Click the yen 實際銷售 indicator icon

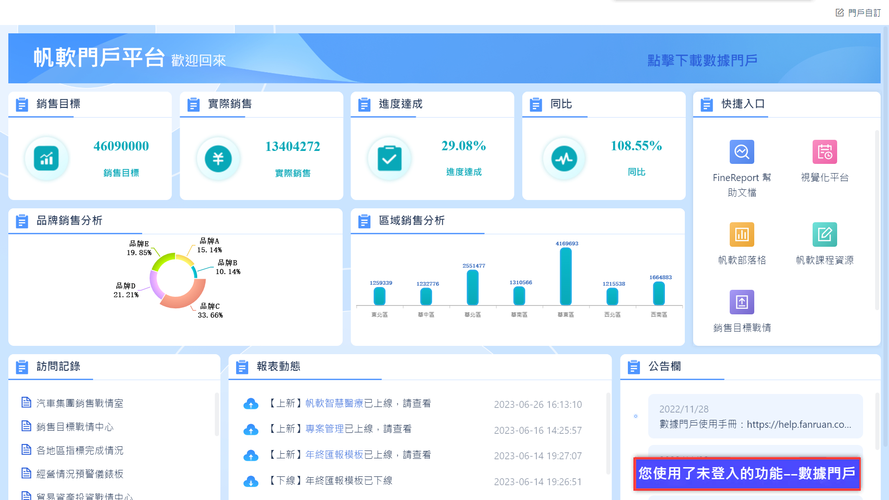[218, 159]
